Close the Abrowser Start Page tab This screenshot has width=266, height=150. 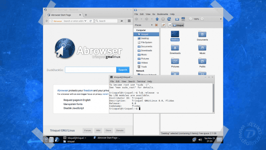(x=80, y=15)
